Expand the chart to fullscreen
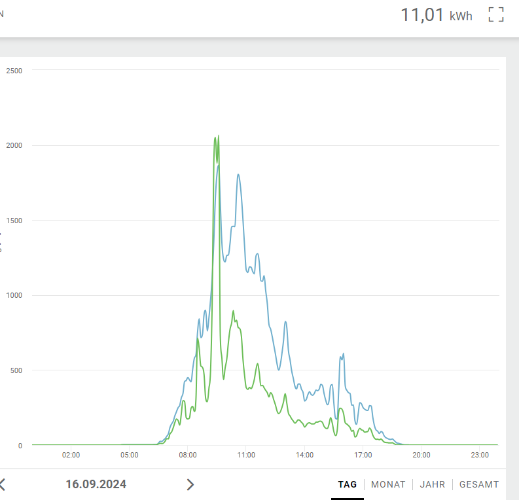The height and width of the screenshot is (500, 519). (x=496, y=15)
